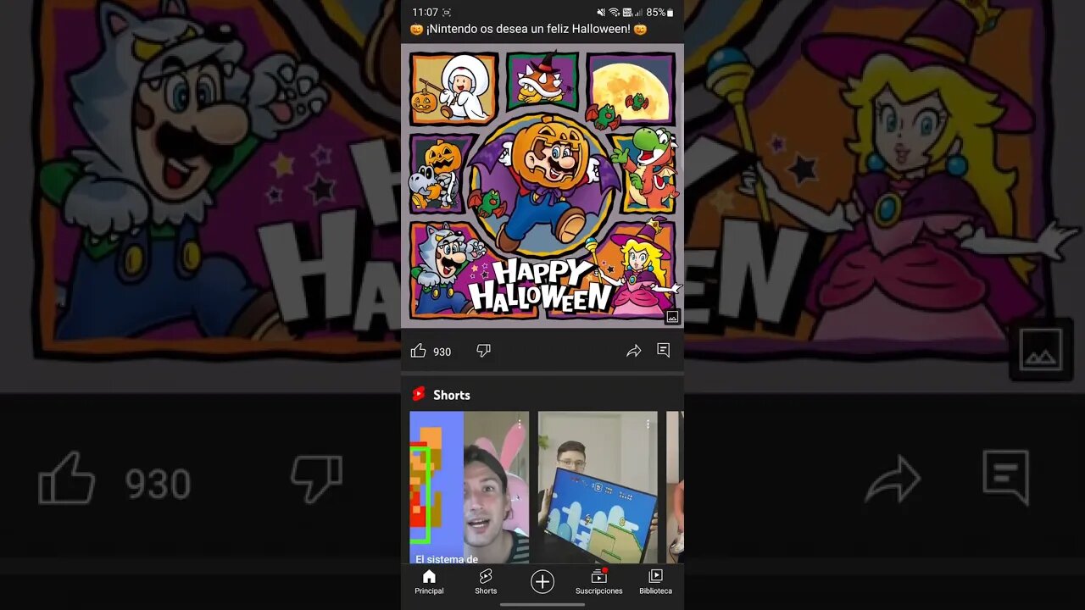Screen dimensions: 1085x610
Task: Tap the create plus button
Action: click(542, 581)
